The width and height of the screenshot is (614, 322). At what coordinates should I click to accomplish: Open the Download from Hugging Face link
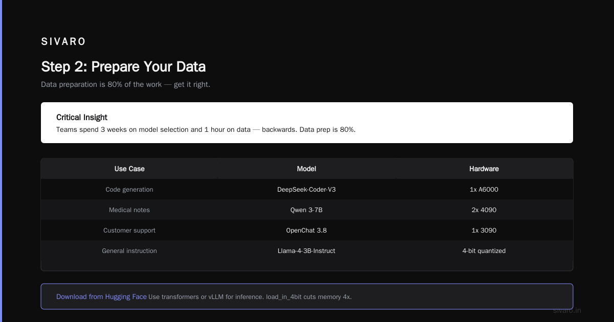(101, 296)
